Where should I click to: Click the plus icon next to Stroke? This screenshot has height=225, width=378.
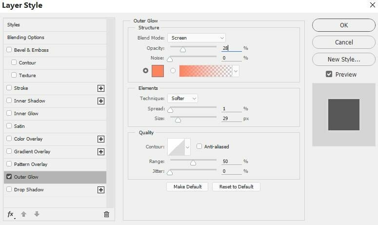(101, 88)
